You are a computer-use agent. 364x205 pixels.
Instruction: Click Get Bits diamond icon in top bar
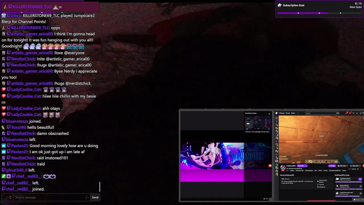[357, 113]
